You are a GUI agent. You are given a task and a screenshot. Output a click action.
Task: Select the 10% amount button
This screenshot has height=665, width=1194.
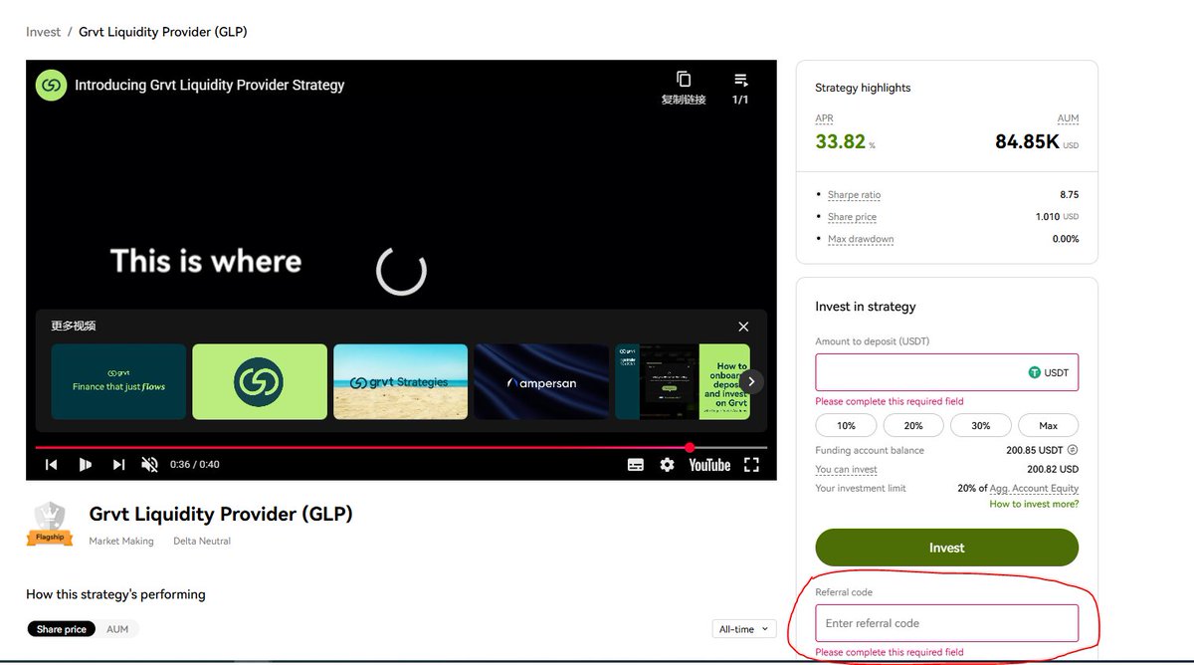tap(846, 425)
